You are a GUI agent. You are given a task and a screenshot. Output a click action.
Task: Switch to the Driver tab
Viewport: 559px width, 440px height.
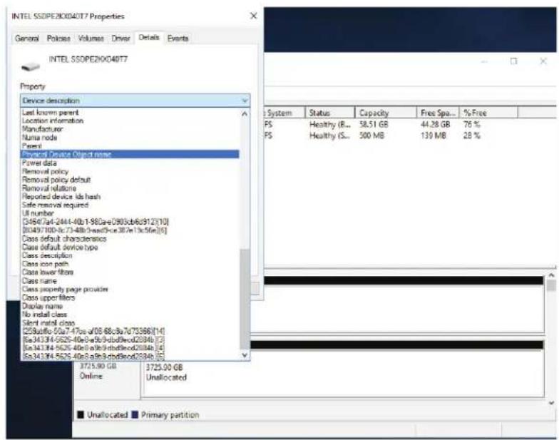tap(120, 39)
